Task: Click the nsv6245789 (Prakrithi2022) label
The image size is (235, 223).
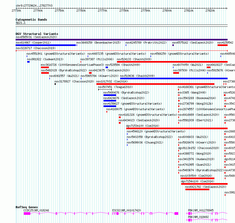Action: (146, 43)
